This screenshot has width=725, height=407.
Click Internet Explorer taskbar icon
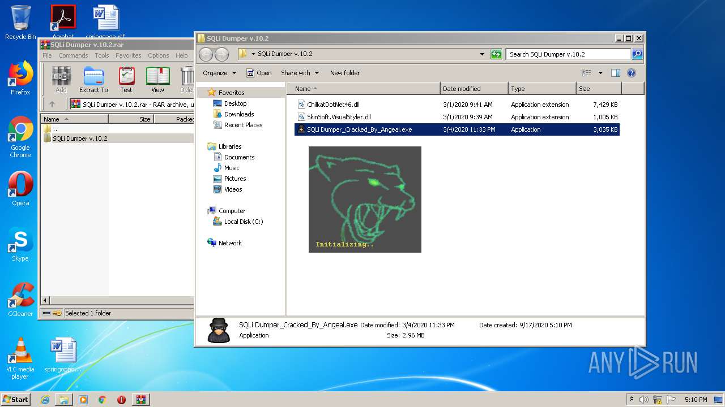point(45,400)
